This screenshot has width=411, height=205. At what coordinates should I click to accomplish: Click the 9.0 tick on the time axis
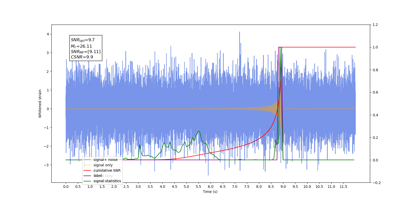[x=283, y=187]
